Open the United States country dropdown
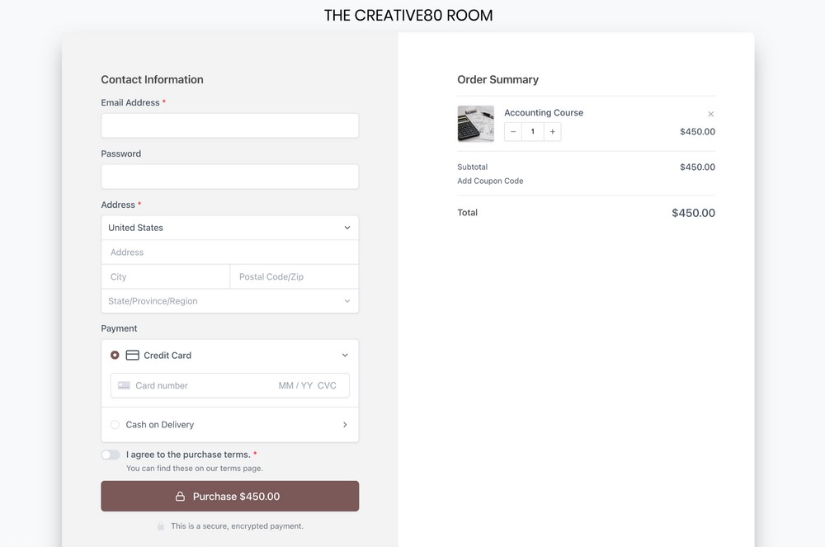The image size is (825, 547). (x=229, y=228)
